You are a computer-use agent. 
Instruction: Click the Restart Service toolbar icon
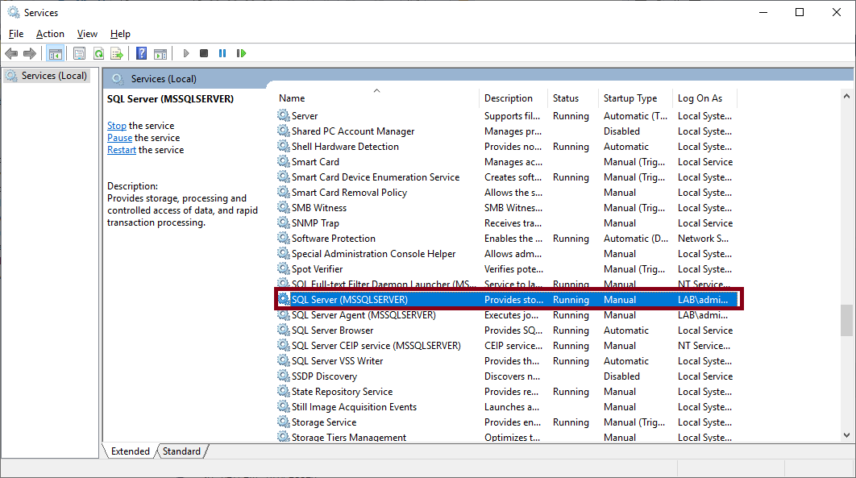pyautogui.click(x=241, y=53)
